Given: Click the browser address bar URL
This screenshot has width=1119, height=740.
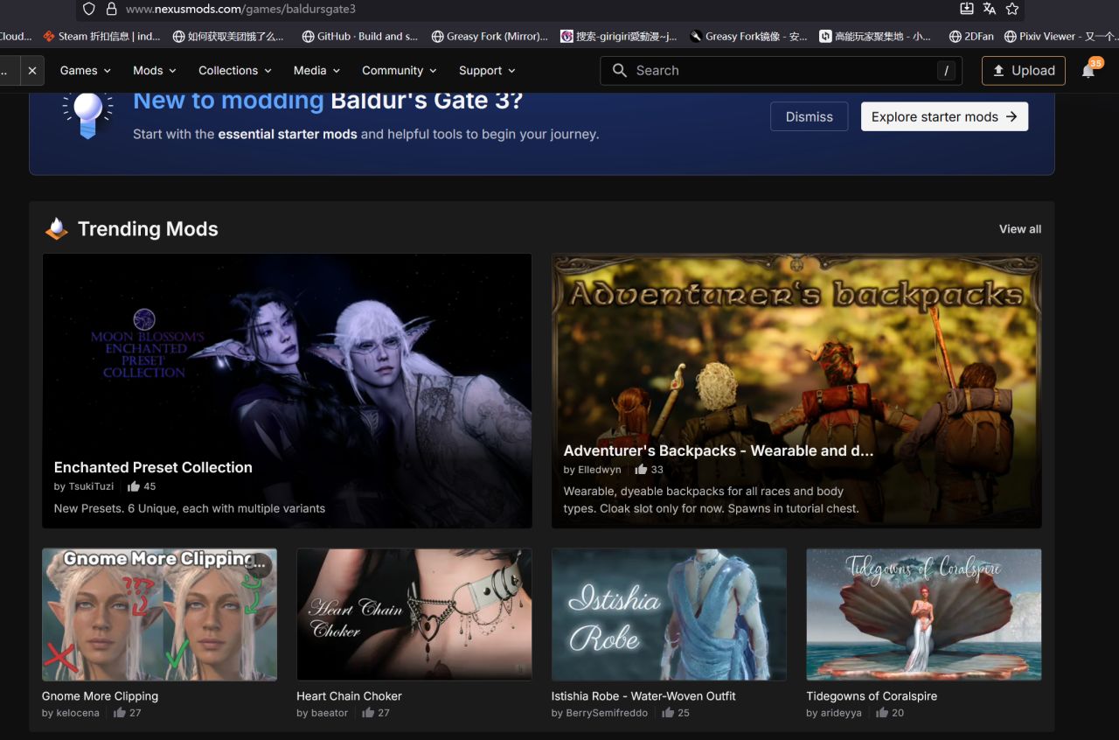Looking at the screenshot, I should point(240,9).
